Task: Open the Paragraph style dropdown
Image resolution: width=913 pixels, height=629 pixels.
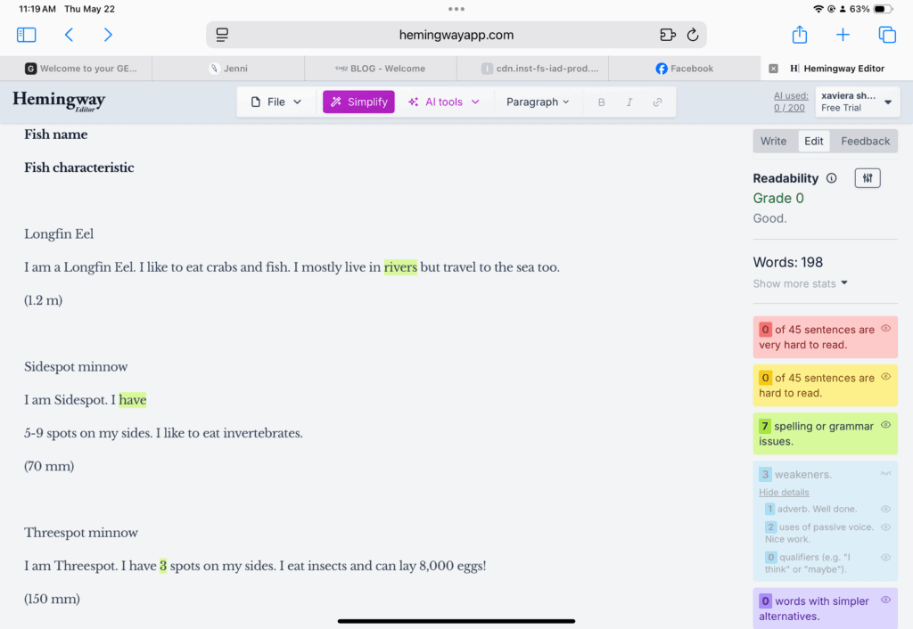Action: (x=538, y=102)
